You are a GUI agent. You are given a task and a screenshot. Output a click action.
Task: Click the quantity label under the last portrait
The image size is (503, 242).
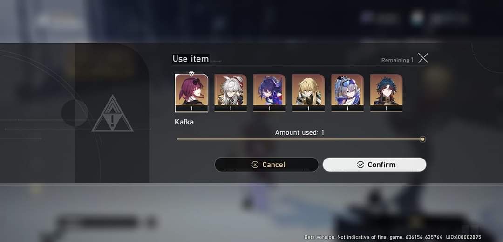386,109
